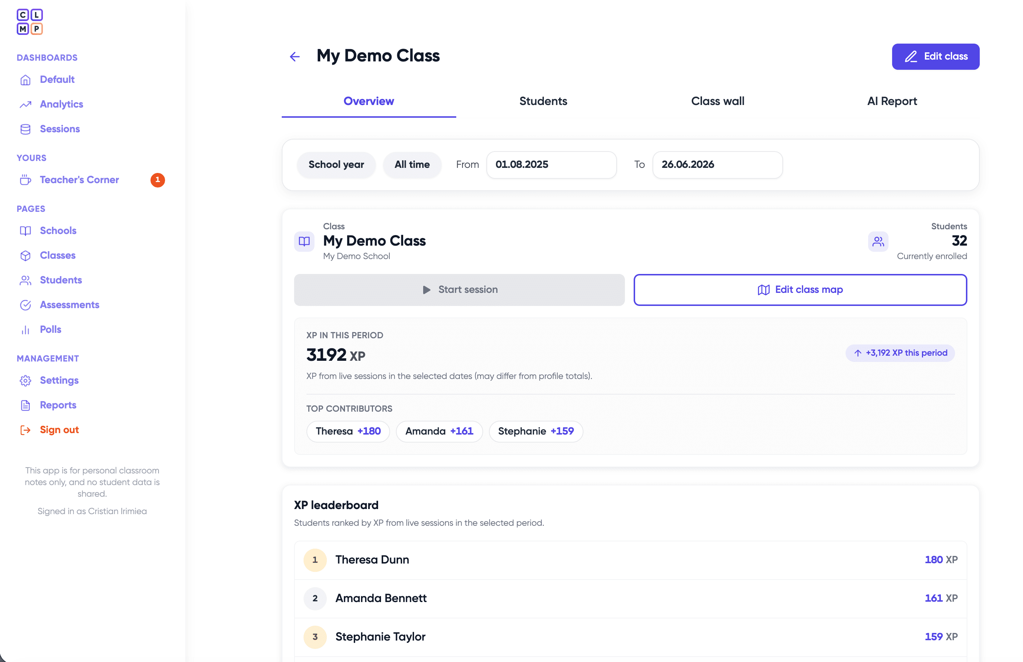Open the From date picker field
The height and width of the screenshot is (662, 1023).
point(551,165)
